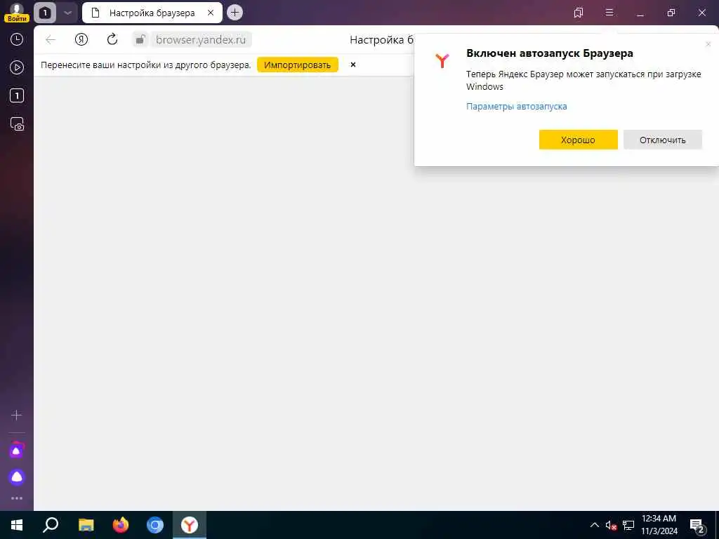
Task: Open the Windows Start menu
Action: (x=17, y=525)
